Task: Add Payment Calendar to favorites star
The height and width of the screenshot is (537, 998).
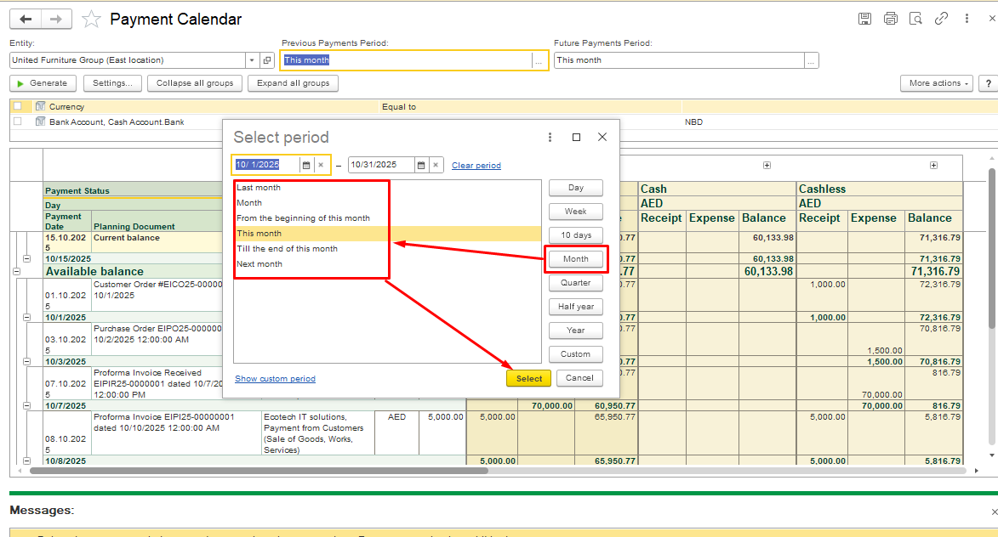Action: click(x=91, y=20)
